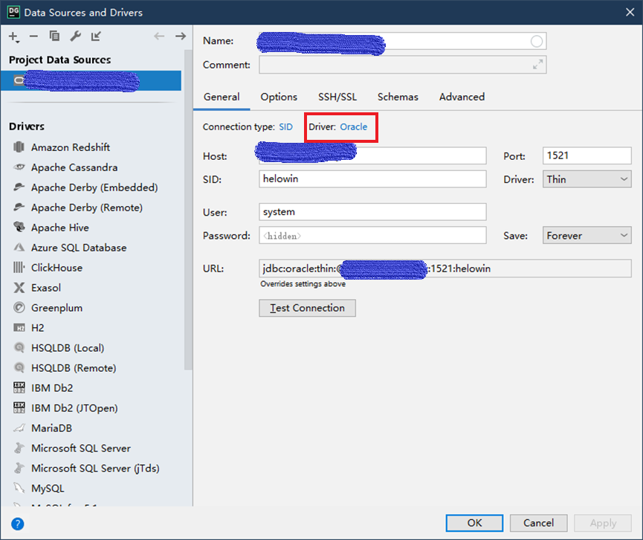The height and width of the screenshot is (540, 643).
Task: Select the MySQL driver icon
Action: 19,488
